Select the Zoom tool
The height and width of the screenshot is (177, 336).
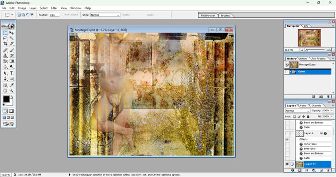pyautogui.click(x=12, y=91)
